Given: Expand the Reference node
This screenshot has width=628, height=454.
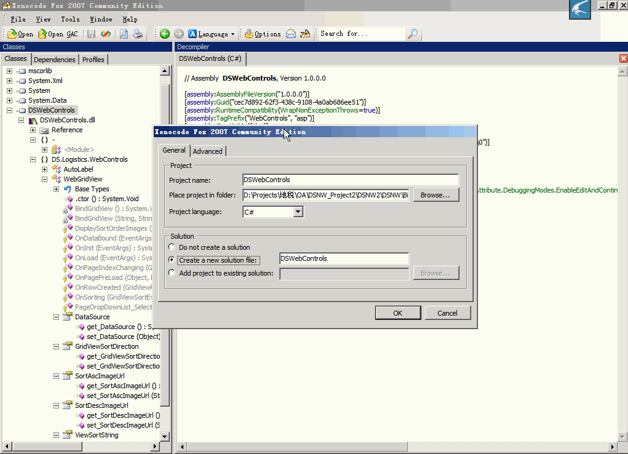Looking at the screenshot, I should pyautogui.click(x=33, y=130).
